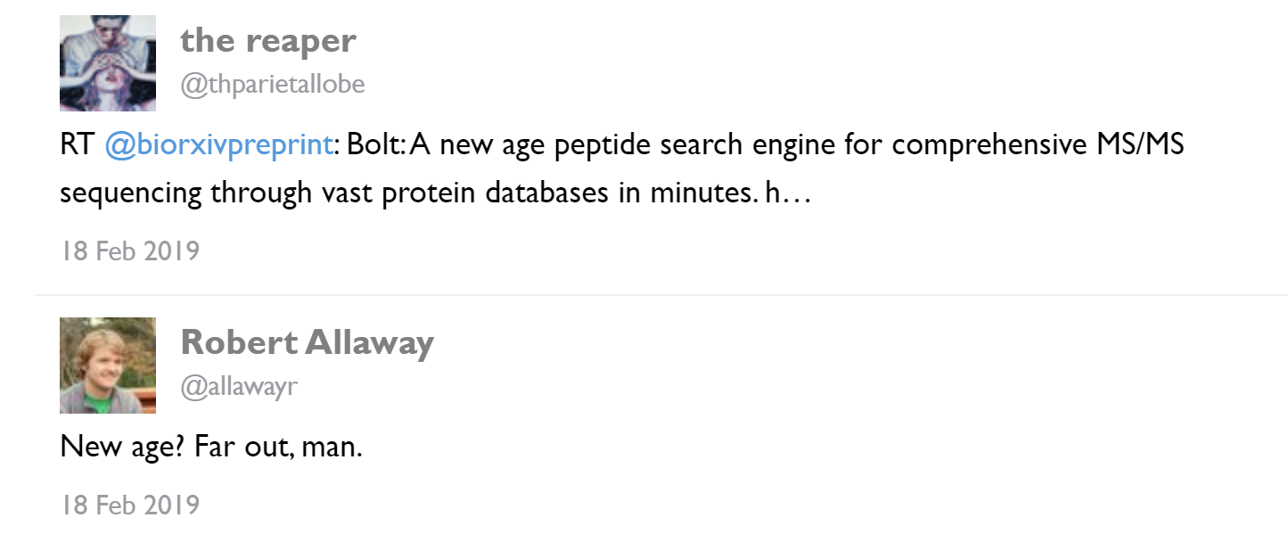Click the "RT" prefix in the reaper's tweet
1288x534 pixels.
[77, 145]
